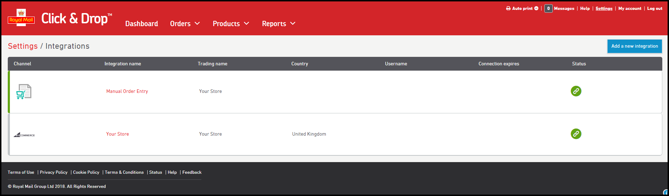Go to the Dashboard tab
This screenshot has width=669, height=196.
(x=142, y=24)
